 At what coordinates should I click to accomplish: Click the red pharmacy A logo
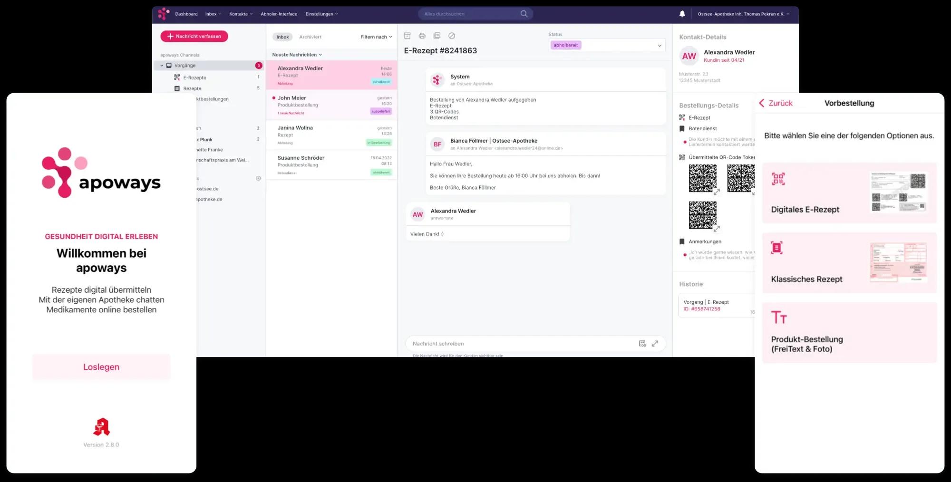[101, 427]
